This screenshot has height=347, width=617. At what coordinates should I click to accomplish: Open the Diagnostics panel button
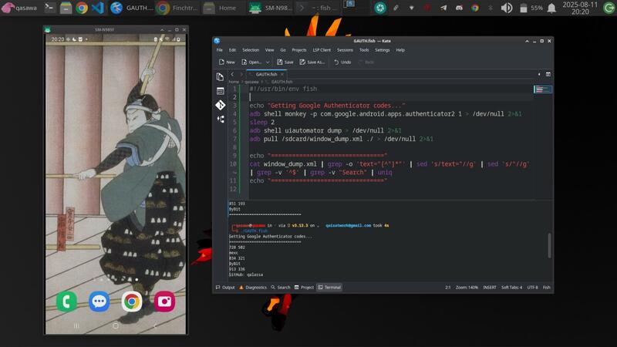point(253,287)
